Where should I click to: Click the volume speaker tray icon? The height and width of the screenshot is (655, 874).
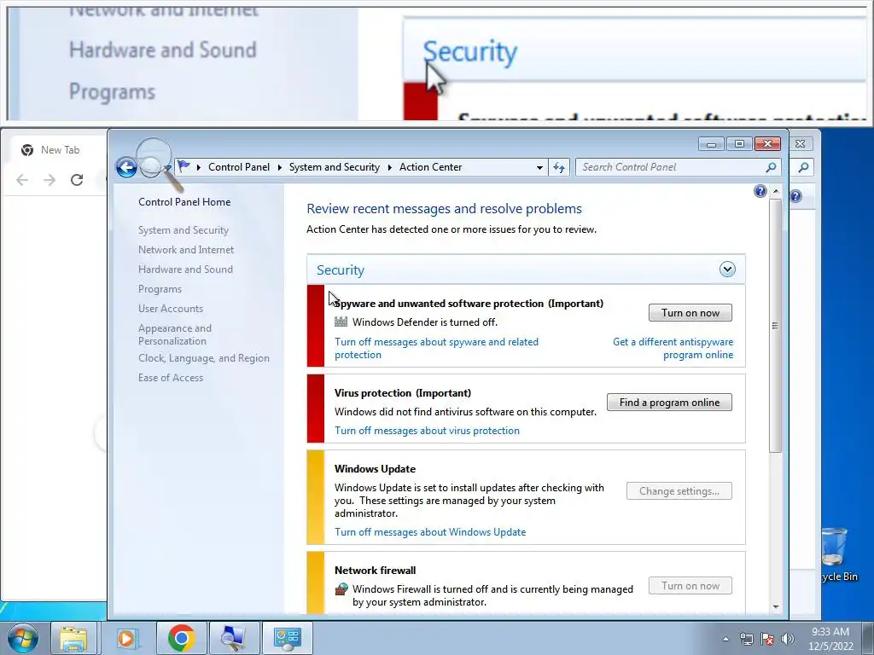788,639
